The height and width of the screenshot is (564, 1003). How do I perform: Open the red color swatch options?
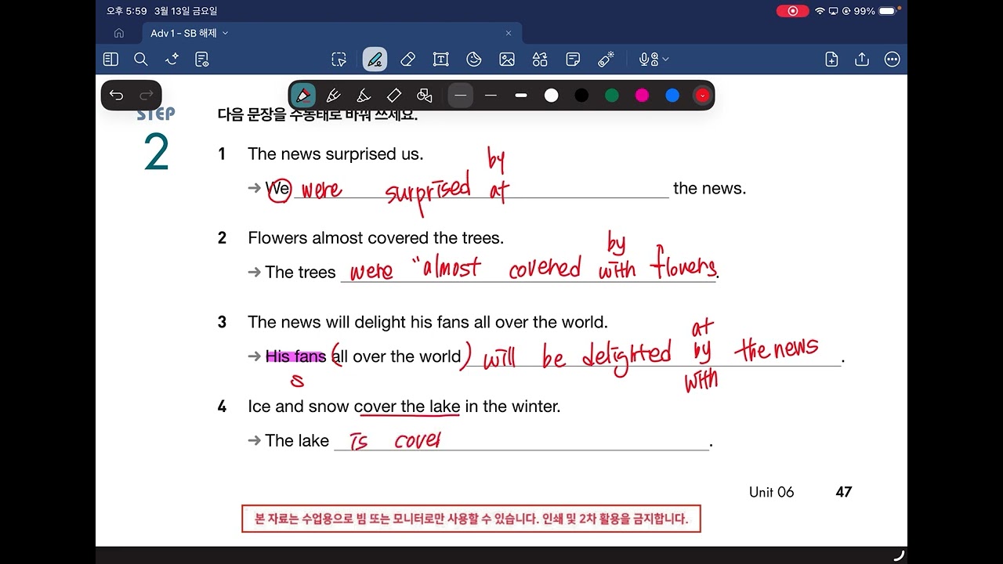click(x=703, y=96)
